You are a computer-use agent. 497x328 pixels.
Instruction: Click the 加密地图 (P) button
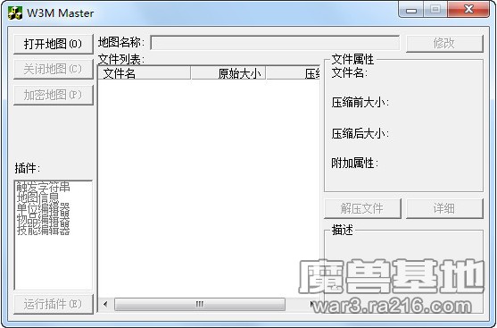54,95
